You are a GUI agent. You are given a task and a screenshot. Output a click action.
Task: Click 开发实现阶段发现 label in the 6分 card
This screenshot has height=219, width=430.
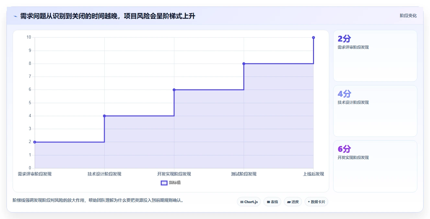[x=353, y=158]
